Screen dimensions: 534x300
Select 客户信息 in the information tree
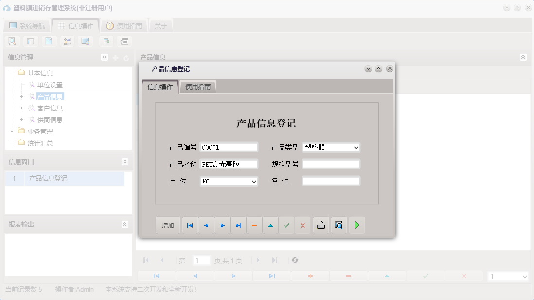pyautogui.click(x=51, y=108)
